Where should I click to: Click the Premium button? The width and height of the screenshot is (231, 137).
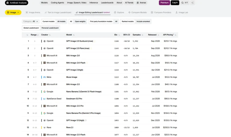[x=164, y=3]
